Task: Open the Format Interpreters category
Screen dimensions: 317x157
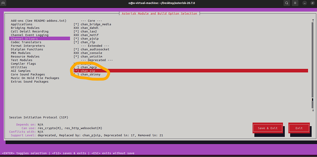Action: click(28, 46)
